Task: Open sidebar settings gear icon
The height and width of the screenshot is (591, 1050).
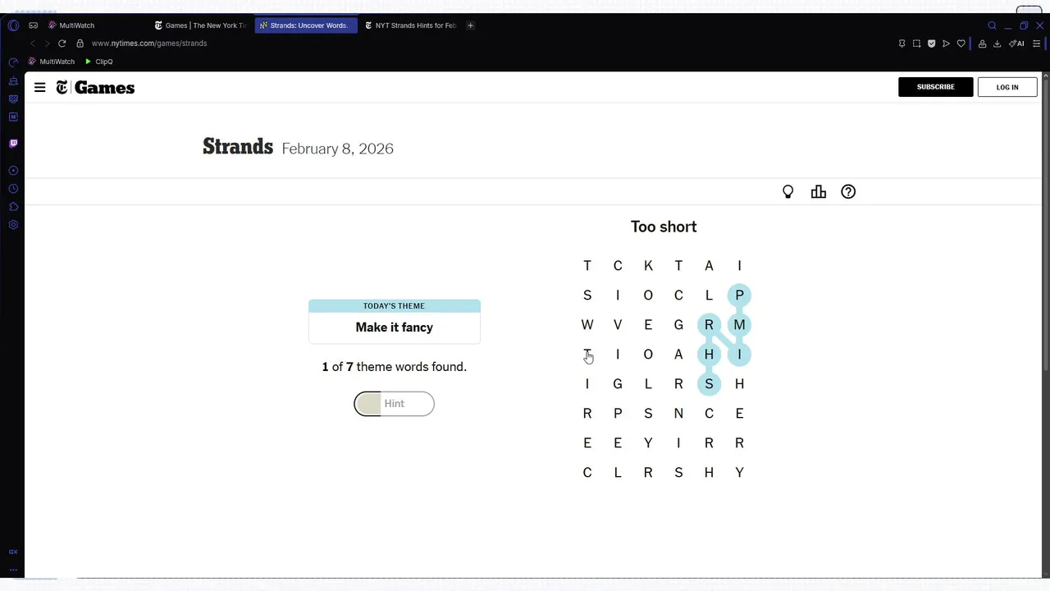Action: (x=13, y=225)
